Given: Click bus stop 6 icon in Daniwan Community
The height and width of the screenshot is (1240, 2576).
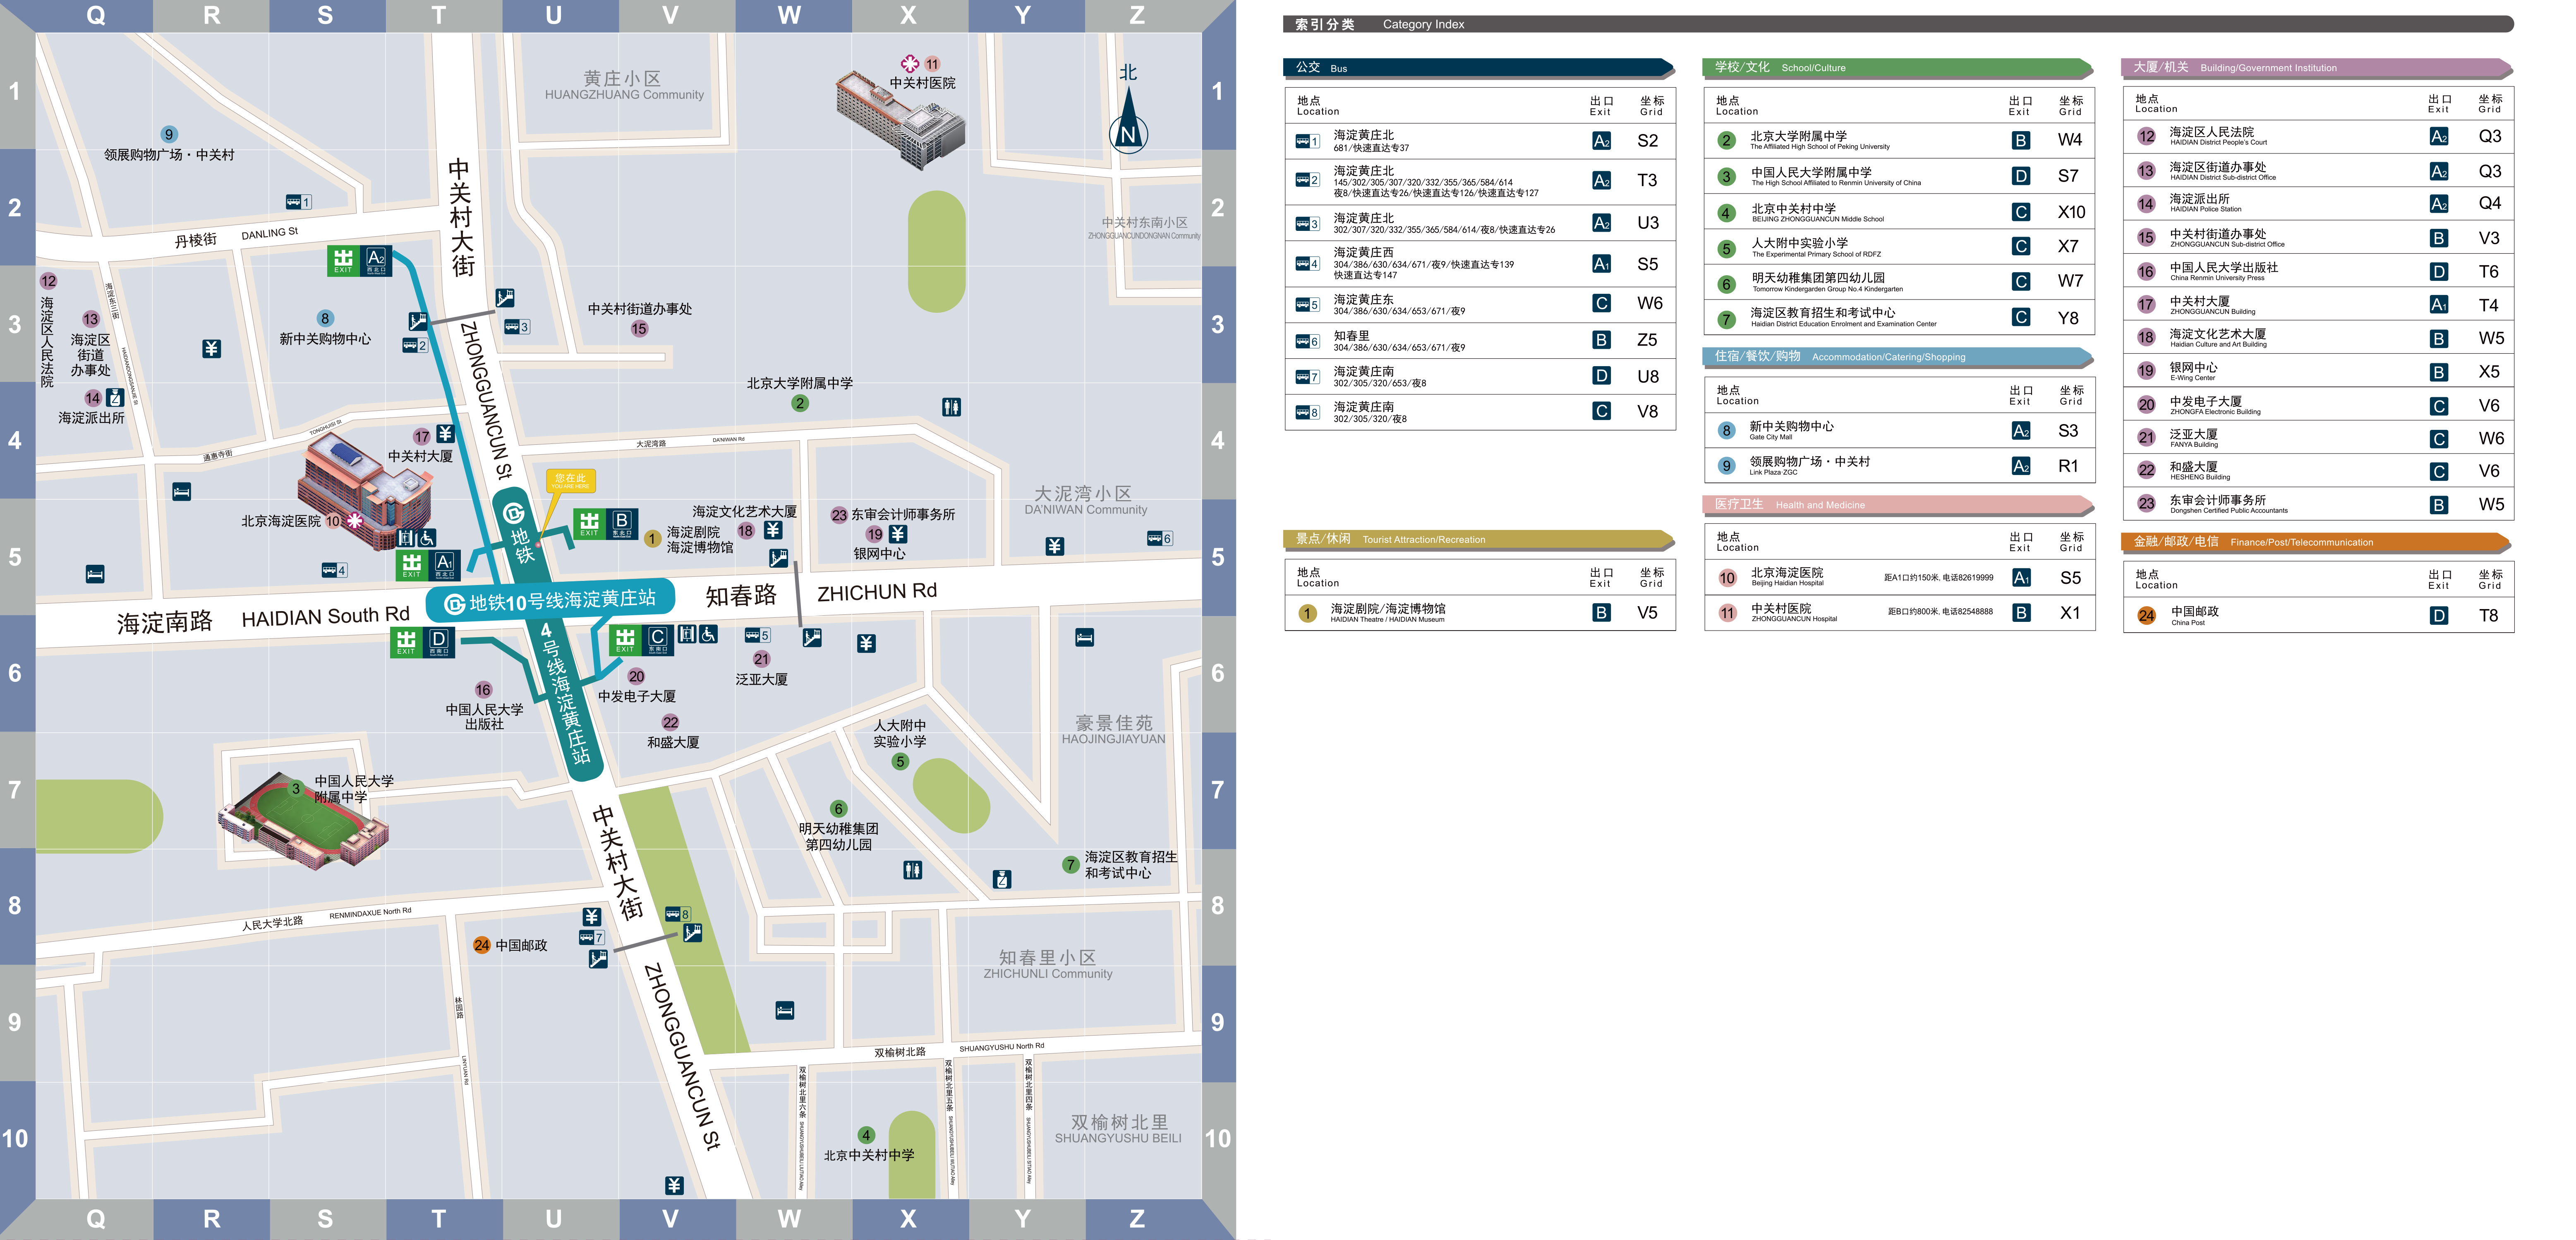Looking at the screenshot, I should point(1160,538).
